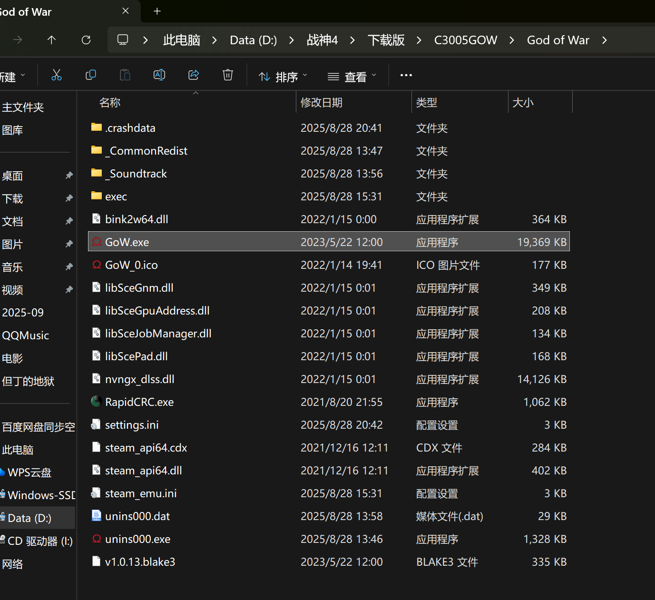This screenshot has width=655, height=600.
Task: Open the three-dot more options menu
Action: coord(406,75)
